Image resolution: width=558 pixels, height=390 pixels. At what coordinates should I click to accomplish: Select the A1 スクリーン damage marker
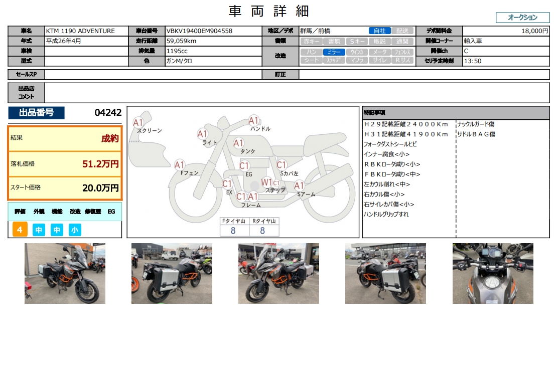(x=138, y=123)
